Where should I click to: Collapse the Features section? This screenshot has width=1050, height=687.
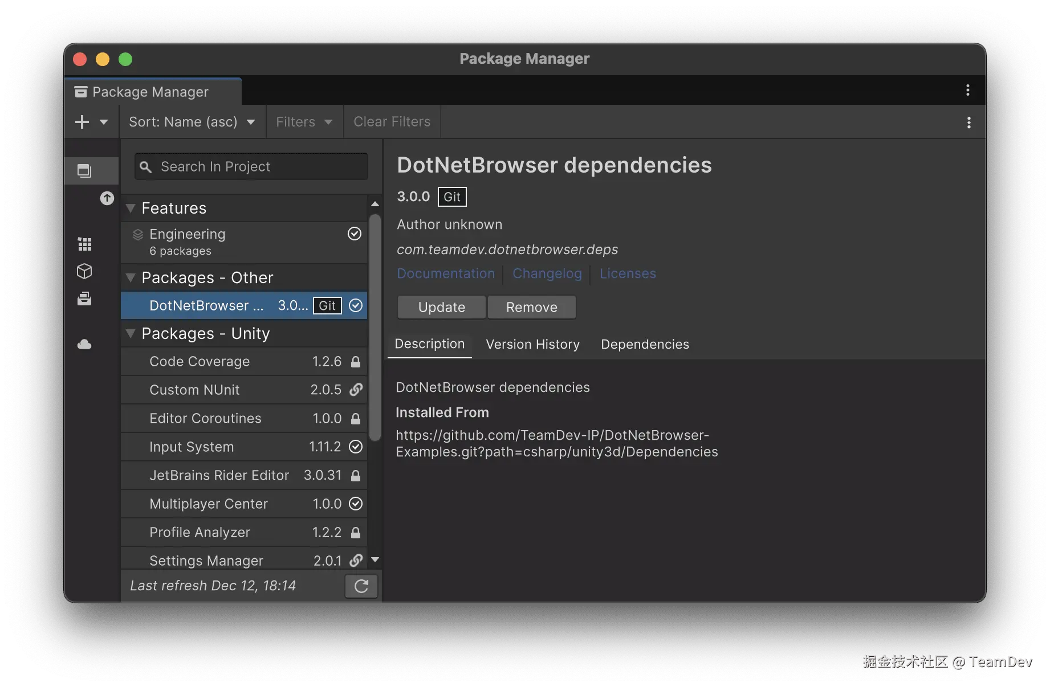point(130,208)
